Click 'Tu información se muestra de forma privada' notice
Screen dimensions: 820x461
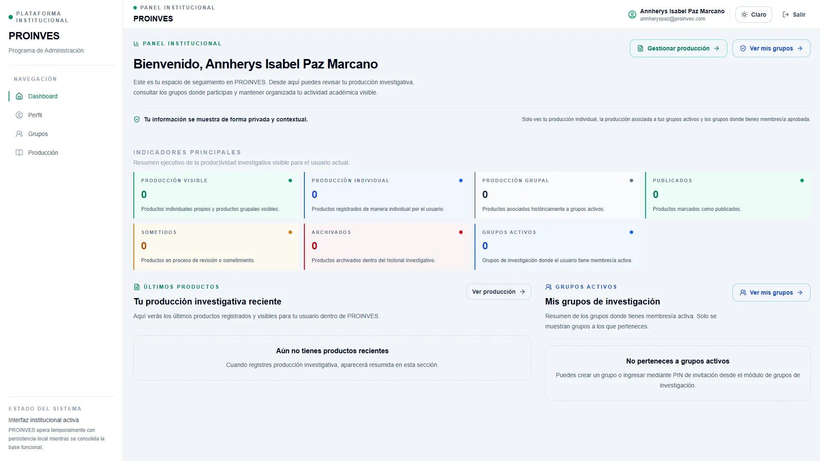pyautogui.click(x=226, y=119)
